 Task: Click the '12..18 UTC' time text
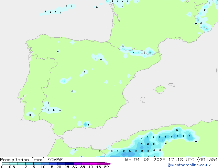pyautogui.click(x=181, y=160)
